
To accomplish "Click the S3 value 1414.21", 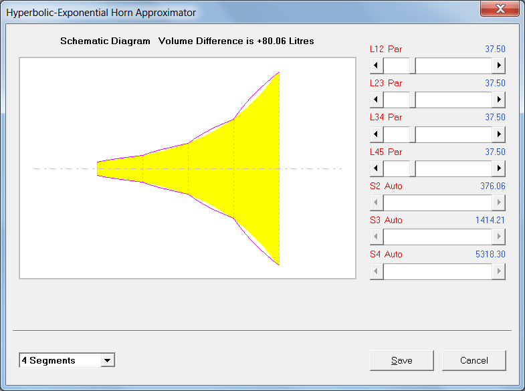I will pos(490,220).
